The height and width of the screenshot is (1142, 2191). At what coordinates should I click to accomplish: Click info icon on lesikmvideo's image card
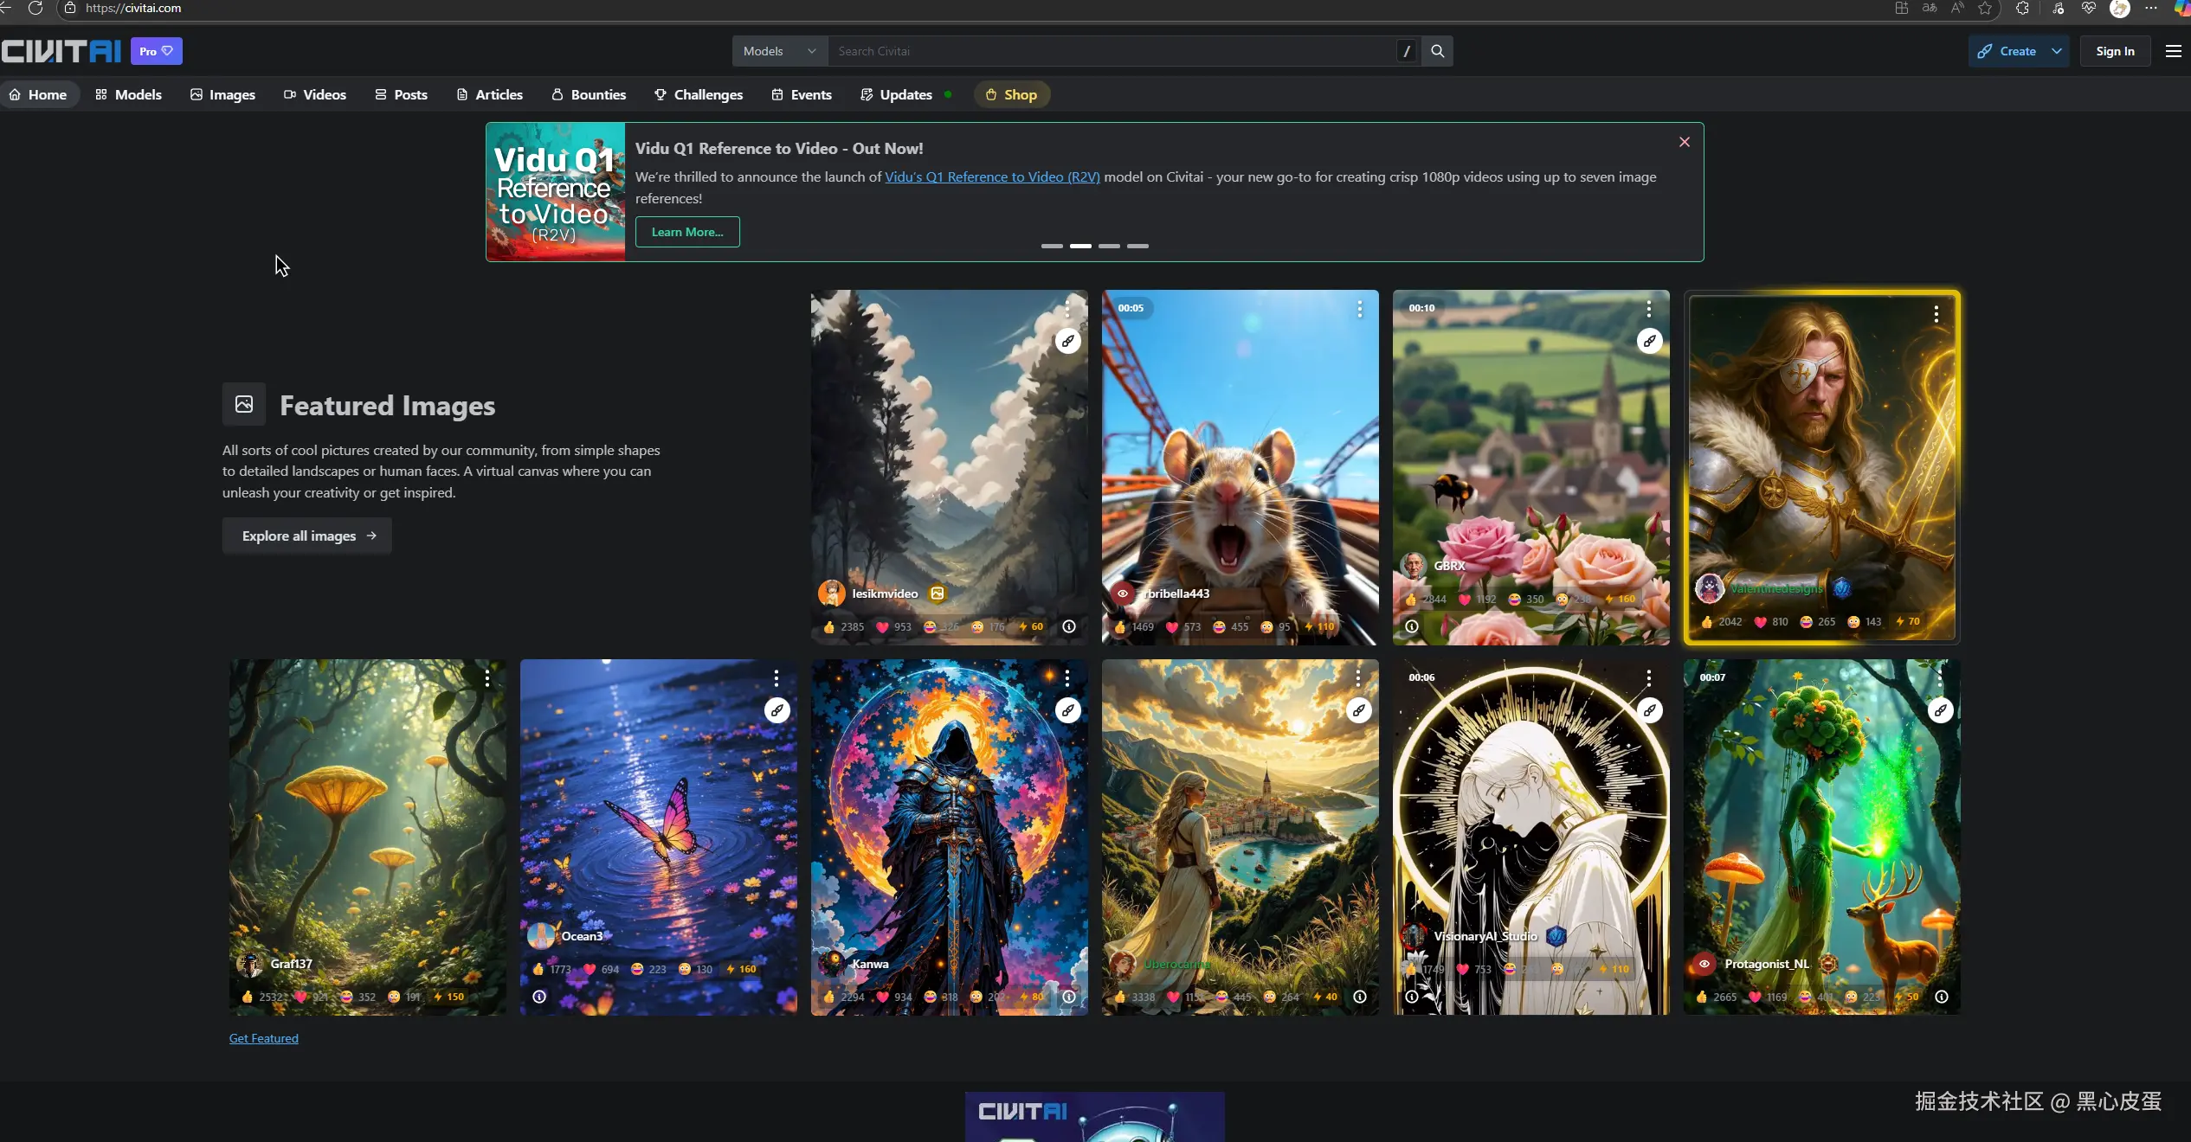[x=1069, y=626]
